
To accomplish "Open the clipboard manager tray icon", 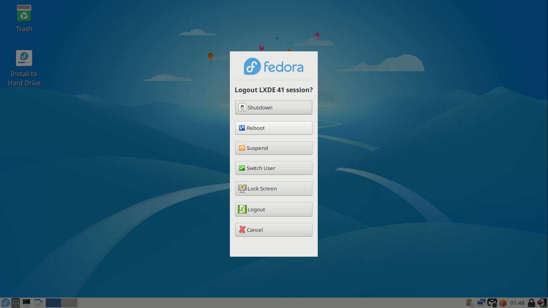I will [x=470, y=303].
